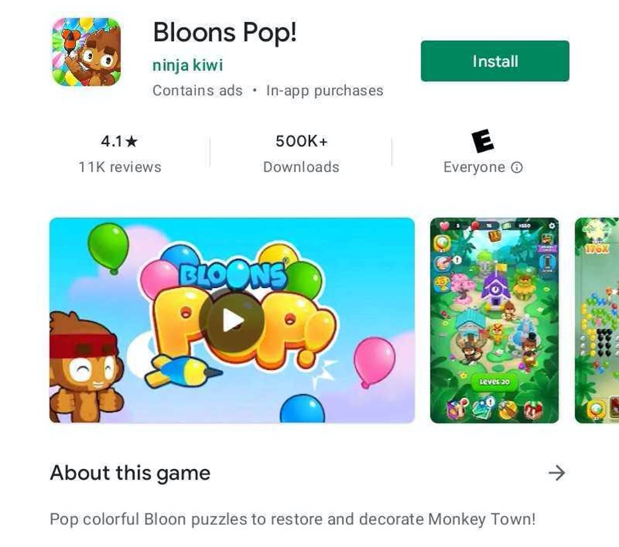Image resolution: width=619 pixels, height=547 pixels.
Task: Click the 11K reviews label
Action: (x=120, y=167)
